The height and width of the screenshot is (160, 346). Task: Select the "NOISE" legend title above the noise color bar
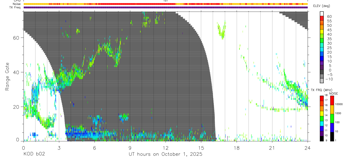(334, 93)
